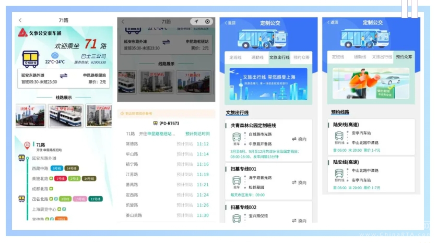Tap the 12号线 badge next to 茂名北路
Screen dimensions: 437x243
[x=95, y=199]
